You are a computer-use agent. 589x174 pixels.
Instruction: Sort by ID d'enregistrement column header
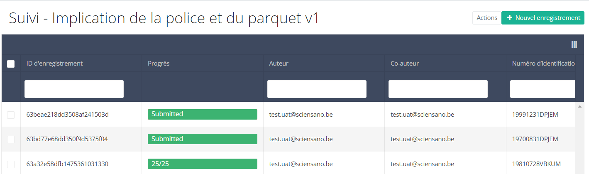pos(54,64)
